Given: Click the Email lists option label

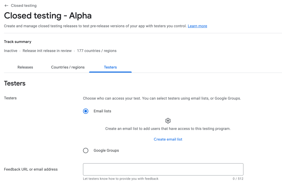Looking at the screenshot, I should [x=102, y=111].
